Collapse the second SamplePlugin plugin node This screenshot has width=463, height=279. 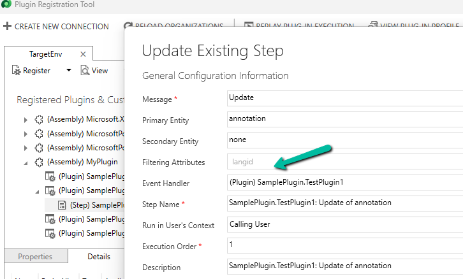tap(36, 190)
